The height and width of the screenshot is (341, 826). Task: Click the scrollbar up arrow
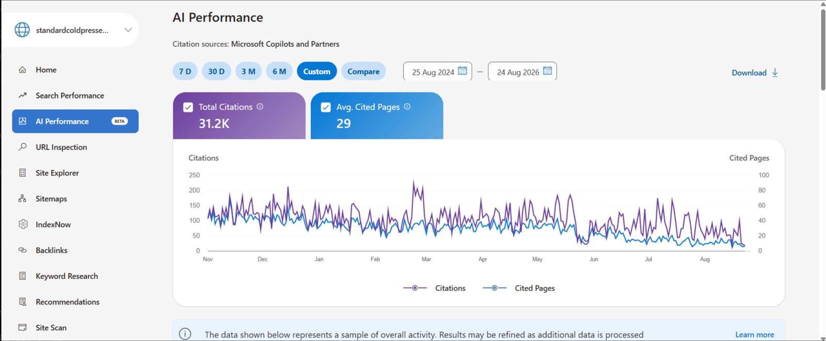pyautogui.click(x=823, y=4)
